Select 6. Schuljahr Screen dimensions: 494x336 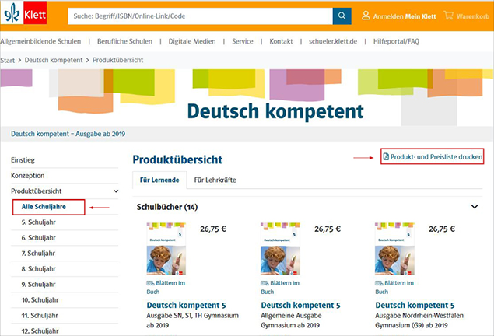coord(38,238)
